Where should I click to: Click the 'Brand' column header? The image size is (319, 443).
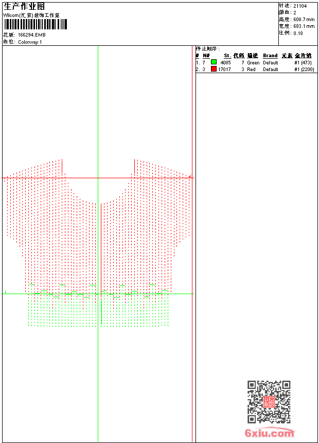271,56
